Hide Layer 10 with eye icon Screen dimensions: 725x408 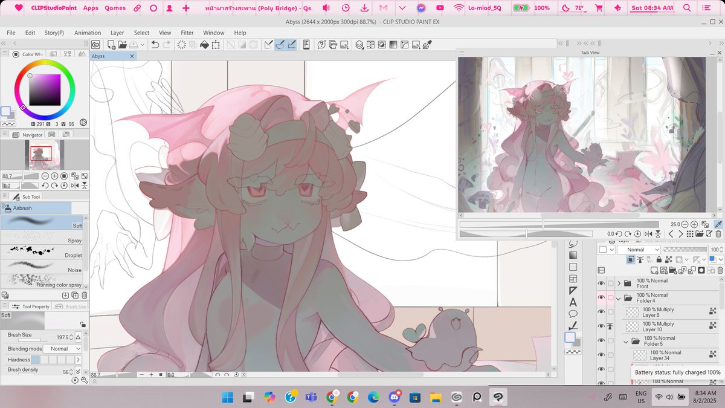pyautogui.click(x=601, y=326)
